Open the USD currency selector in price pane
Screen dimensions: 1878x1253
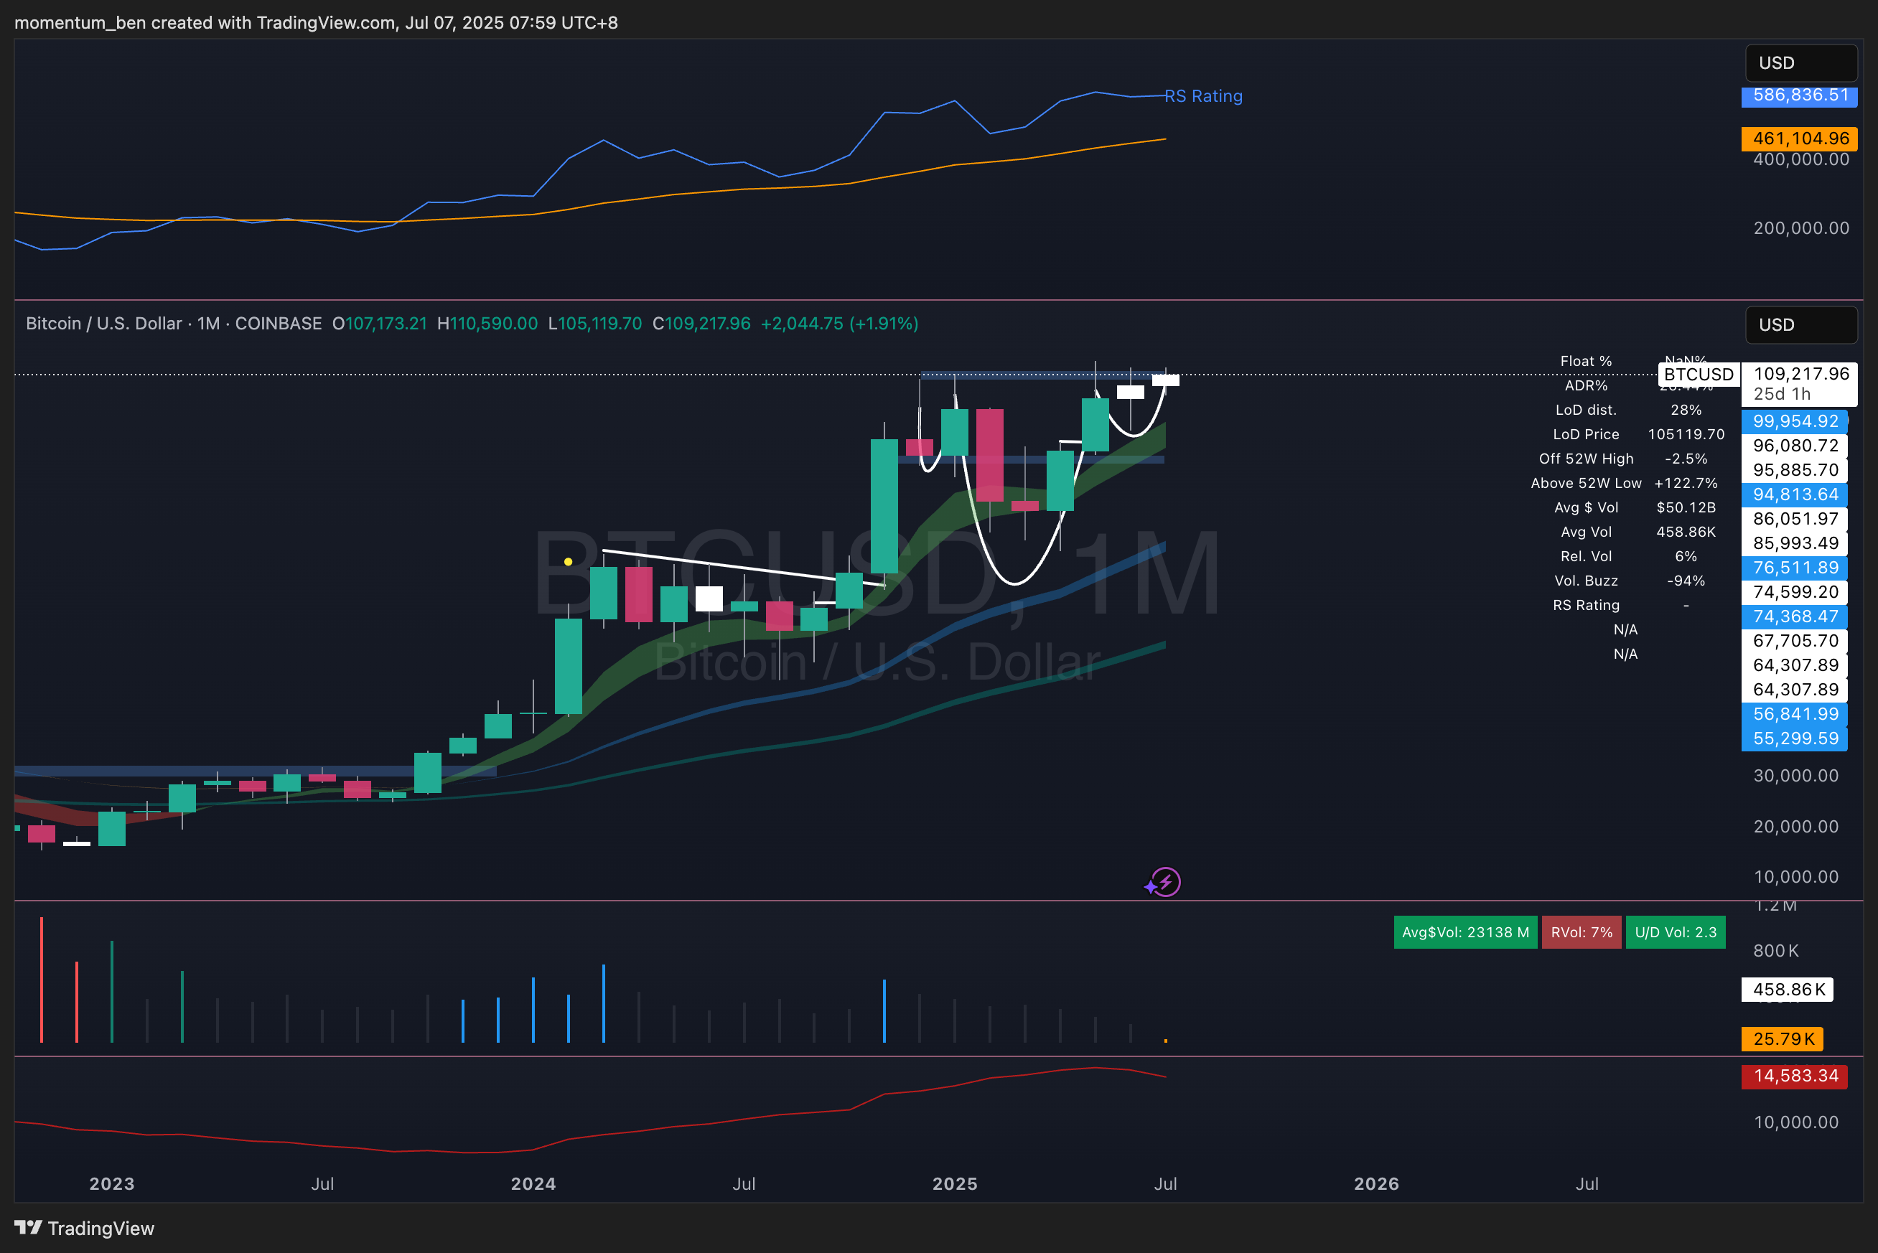[1800, 325]
